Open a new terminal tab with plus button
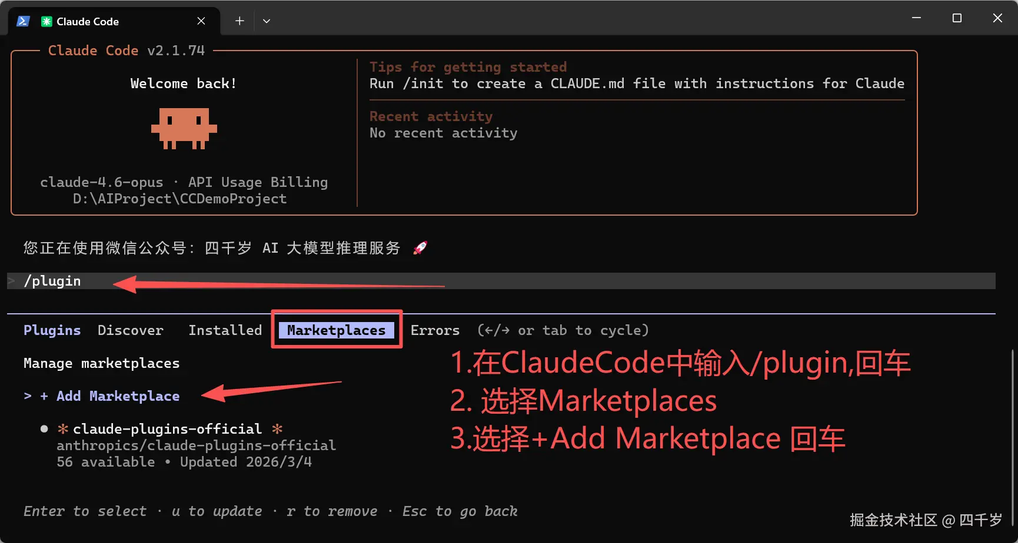 (x=239, y=21)
